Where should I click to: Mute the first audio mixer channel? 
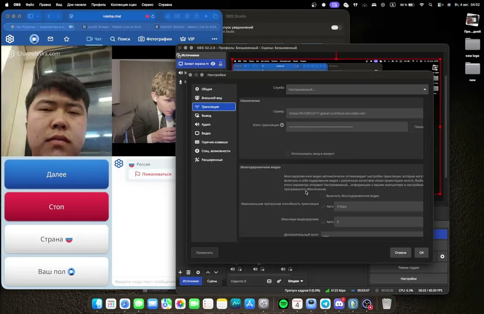point(233,269)
